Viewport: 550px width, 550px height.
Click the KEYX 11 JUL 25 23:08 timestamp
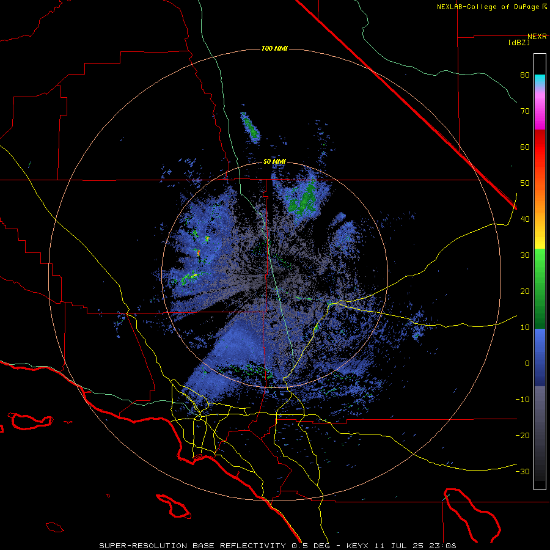401,546
